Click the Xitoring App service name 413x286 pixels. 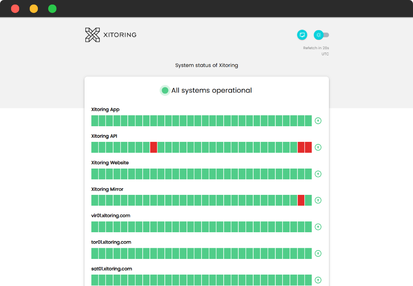coord(105,109)
